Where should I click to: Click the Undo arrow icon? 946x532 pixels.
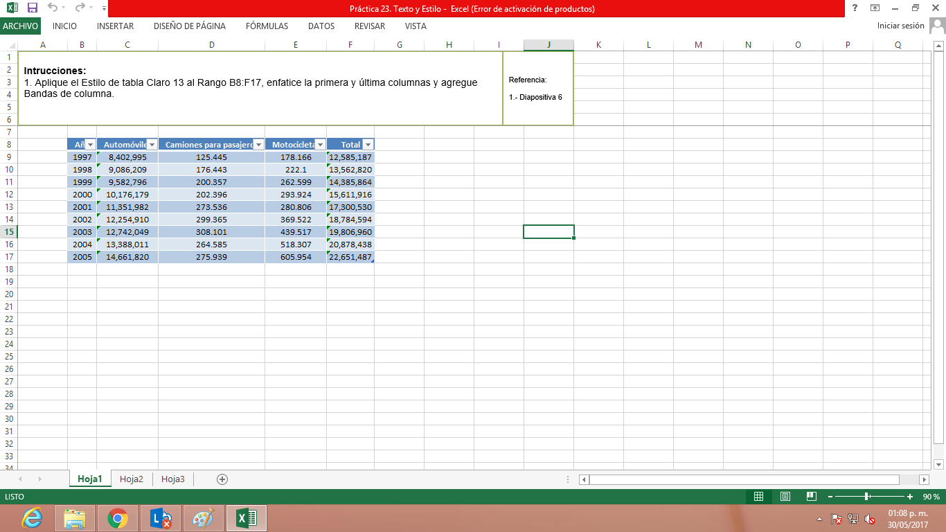point(53,8)
